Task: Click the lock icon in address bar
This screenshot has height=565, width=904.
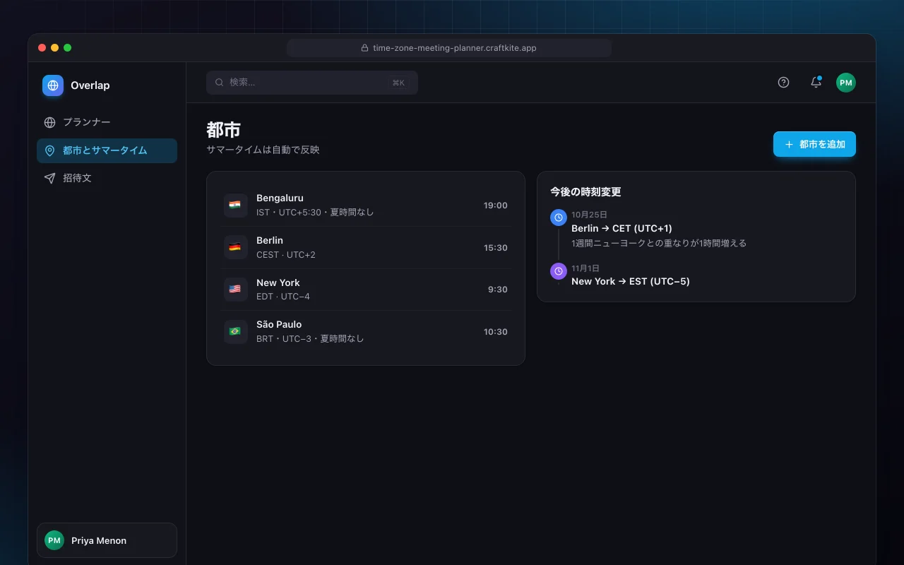Action: 365,48
